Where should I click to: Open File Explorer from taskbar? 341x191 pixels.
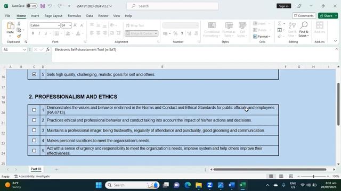pyautogui.click(x=199, y=185)
